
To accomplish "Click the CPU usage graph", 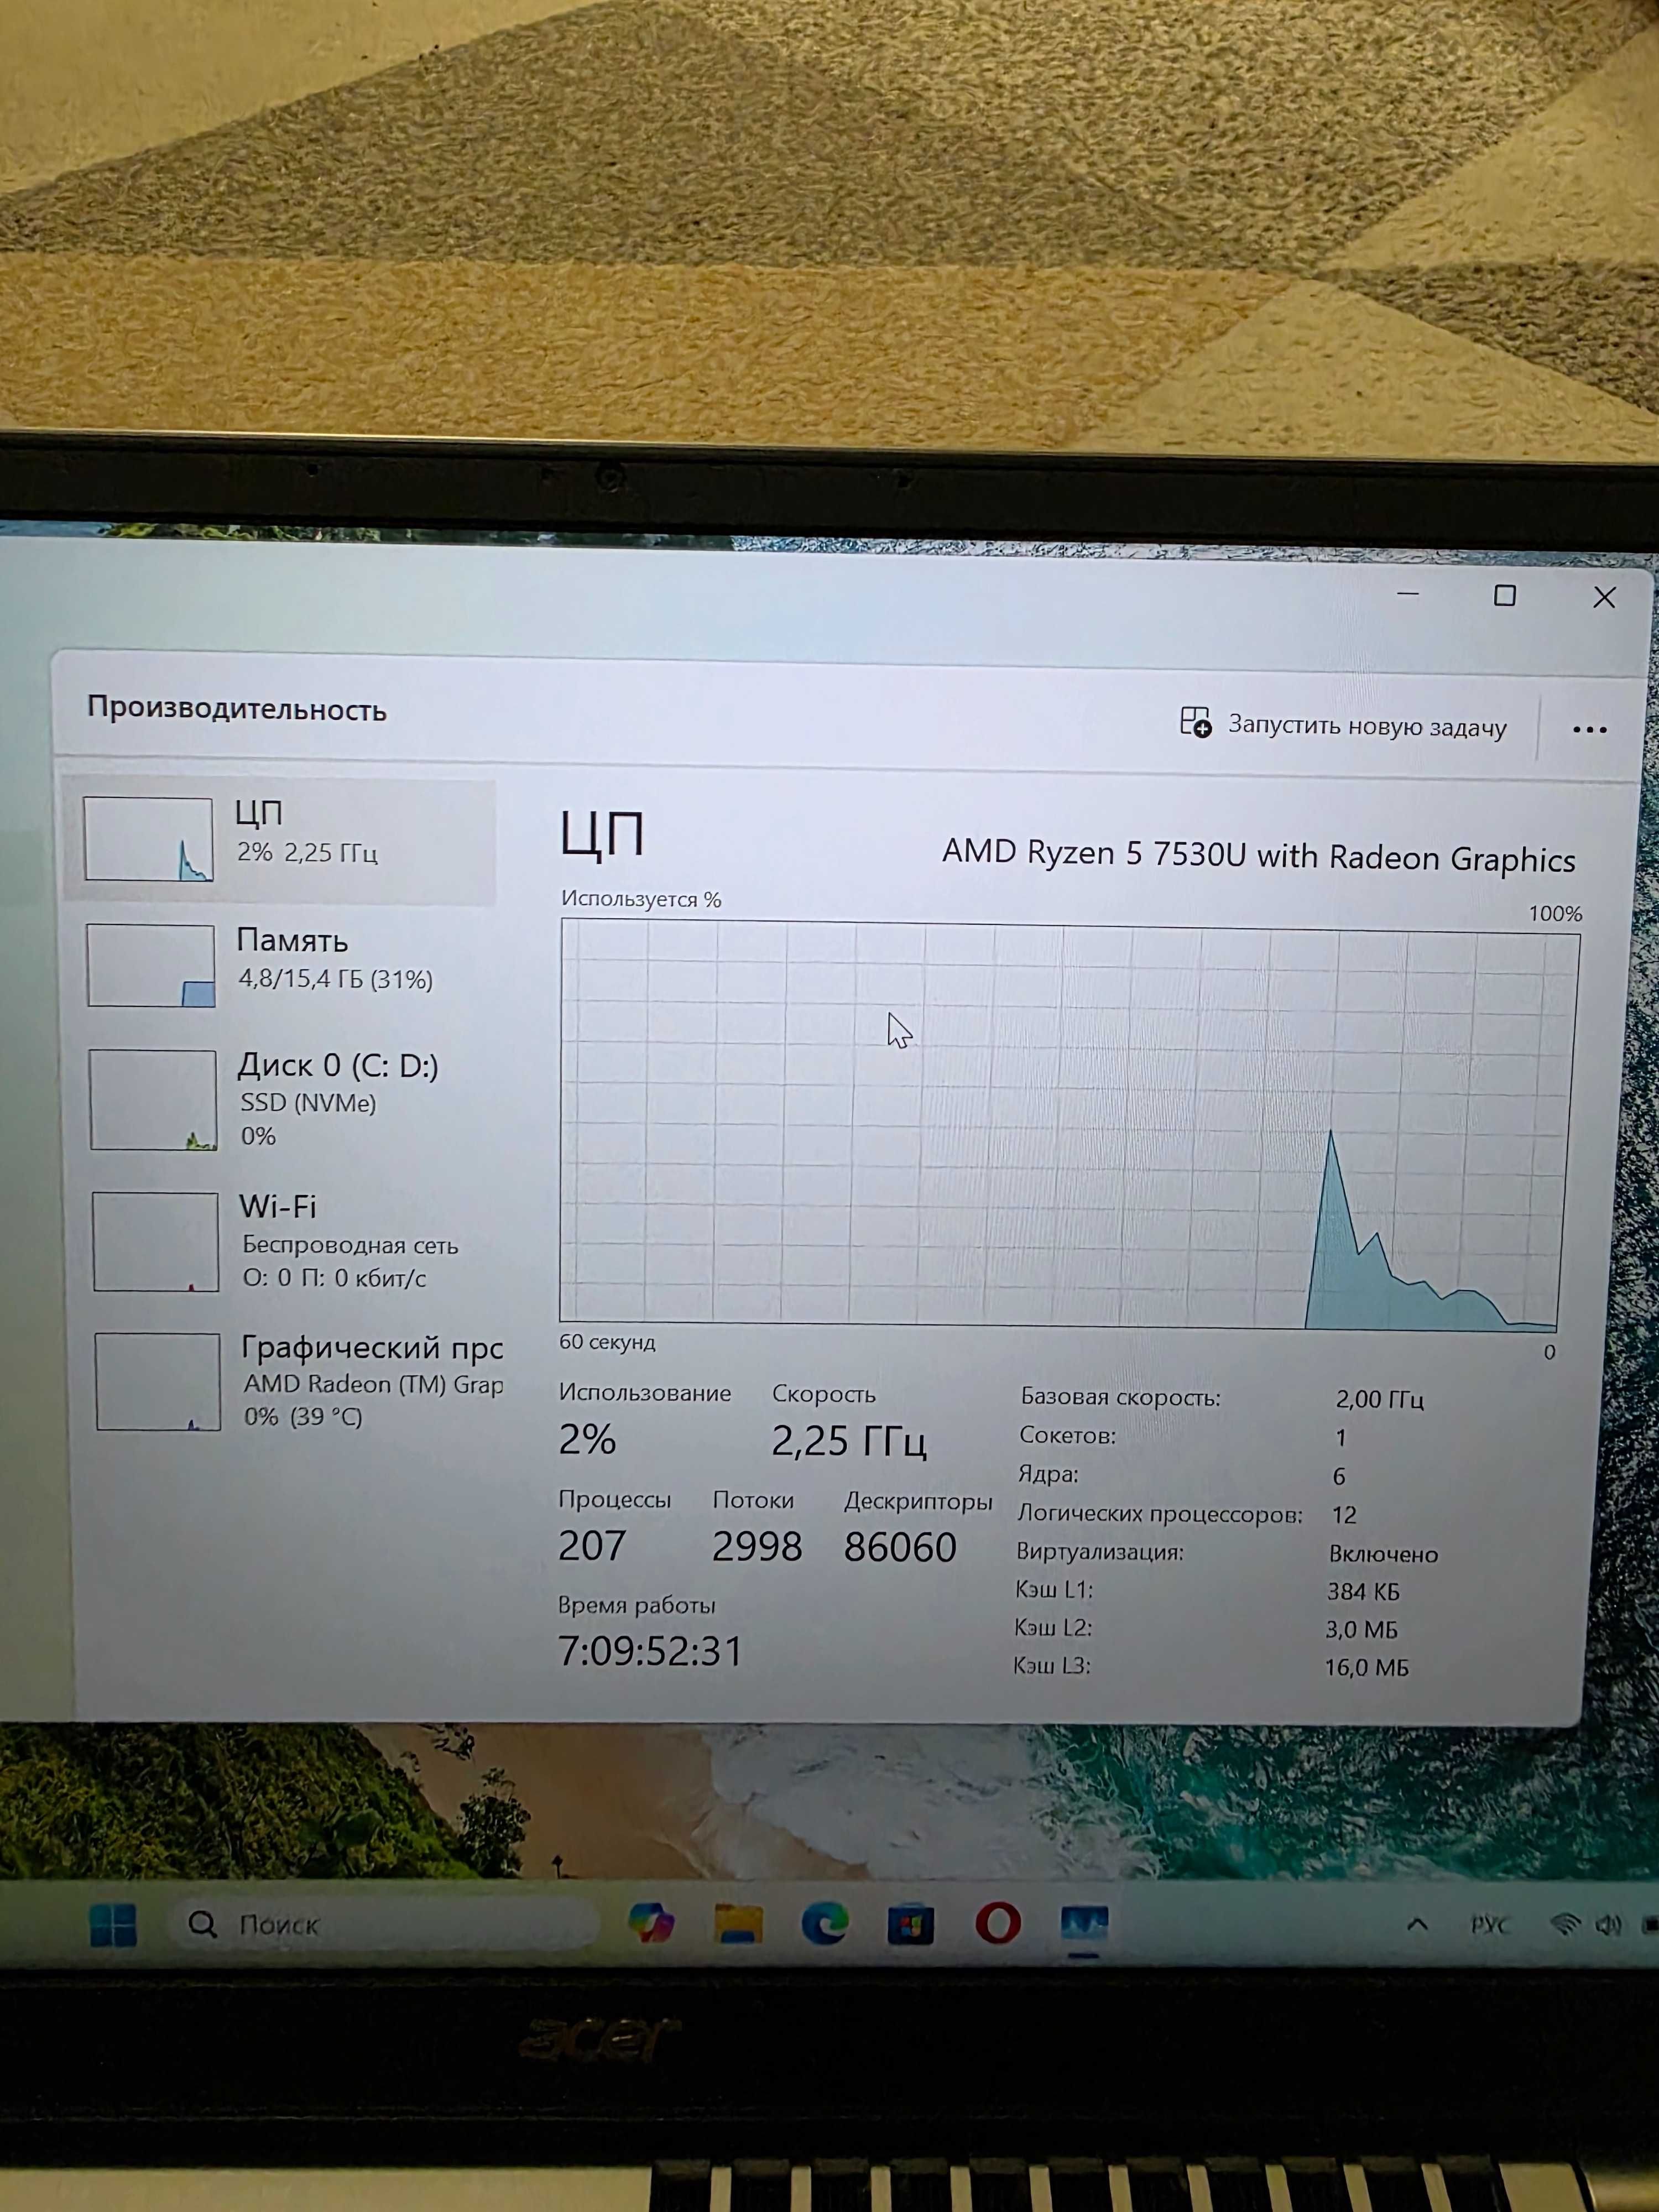I will pos(1068,1126).
